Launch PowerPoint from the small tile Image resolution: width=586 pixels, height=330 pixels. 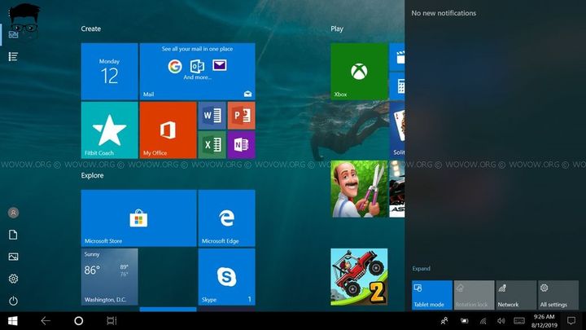point(242,115)
